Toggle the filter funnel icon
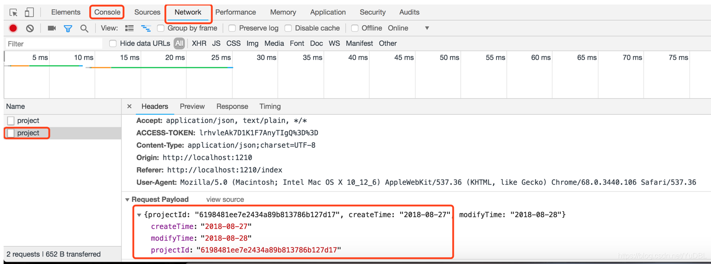 click(68, 28)
